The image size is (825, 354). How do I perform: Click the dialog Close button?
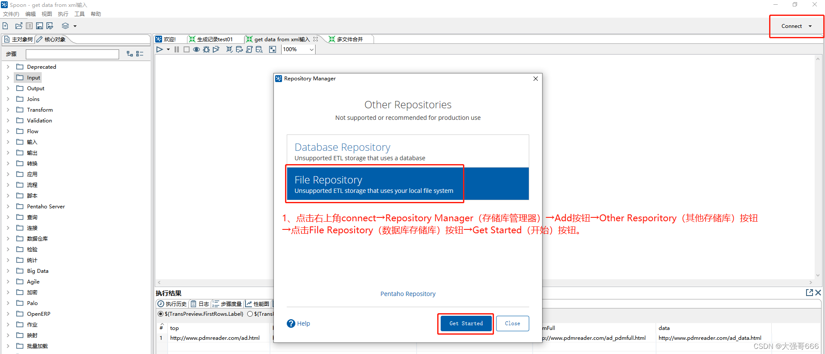coord(512,323)
